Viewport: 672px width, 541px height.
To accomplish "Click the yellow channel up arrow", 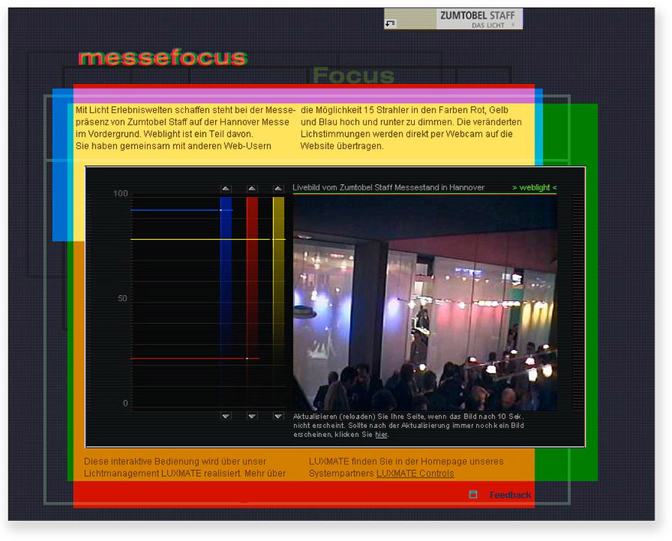I will [278, 188].
